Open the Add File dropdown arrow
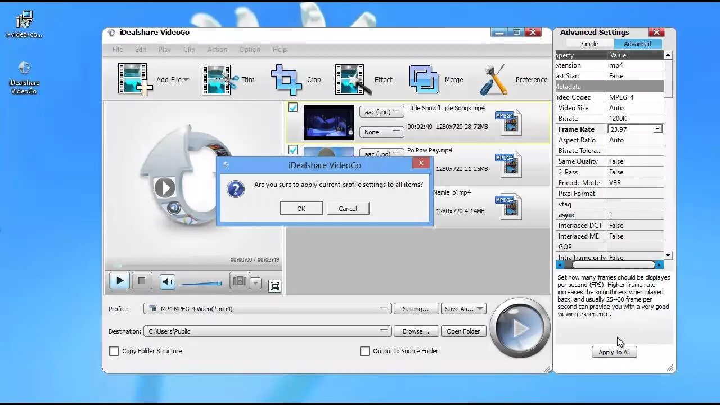The height and width of the screenshot is (405, 720). pos(186,79)
